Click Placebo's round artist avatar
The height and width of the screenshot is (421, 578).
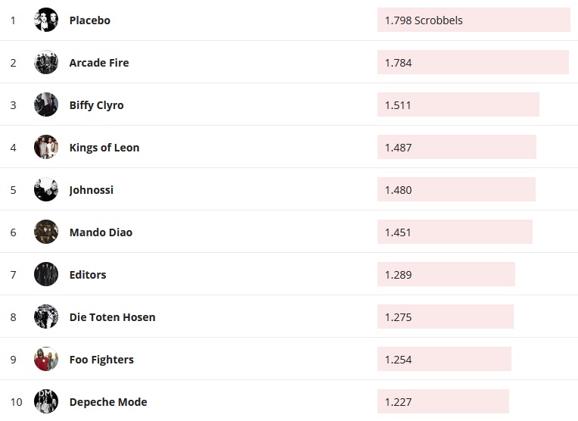coord(46,20)
